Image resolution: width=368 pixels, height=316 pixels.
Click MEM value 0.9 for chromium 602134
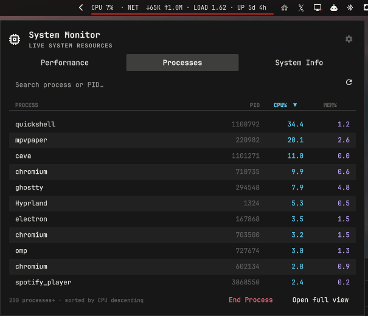(344, 267)
